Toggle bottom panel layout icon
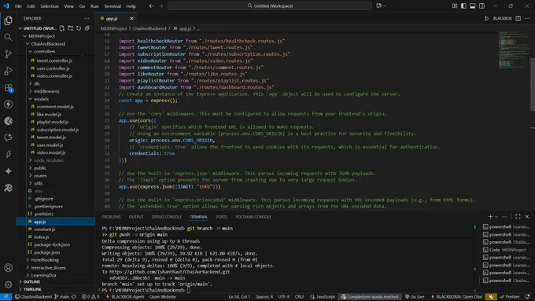 [473, 6]
